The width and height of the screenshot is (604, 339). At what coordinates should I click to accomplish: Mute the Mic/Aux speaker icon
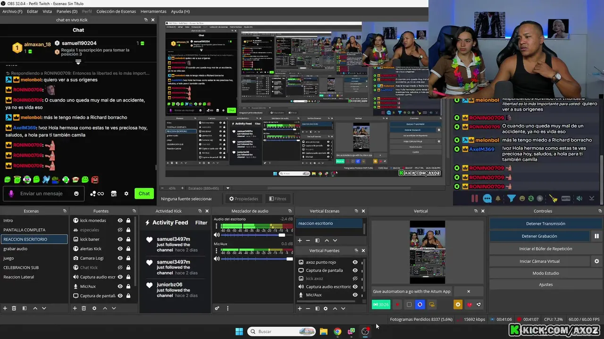(x=217, y=259)
